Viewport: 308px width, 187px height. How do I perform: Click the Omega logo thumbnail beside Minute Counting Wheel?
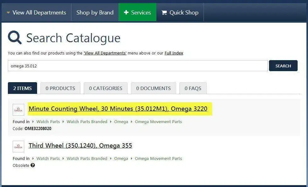click(19, 110)
